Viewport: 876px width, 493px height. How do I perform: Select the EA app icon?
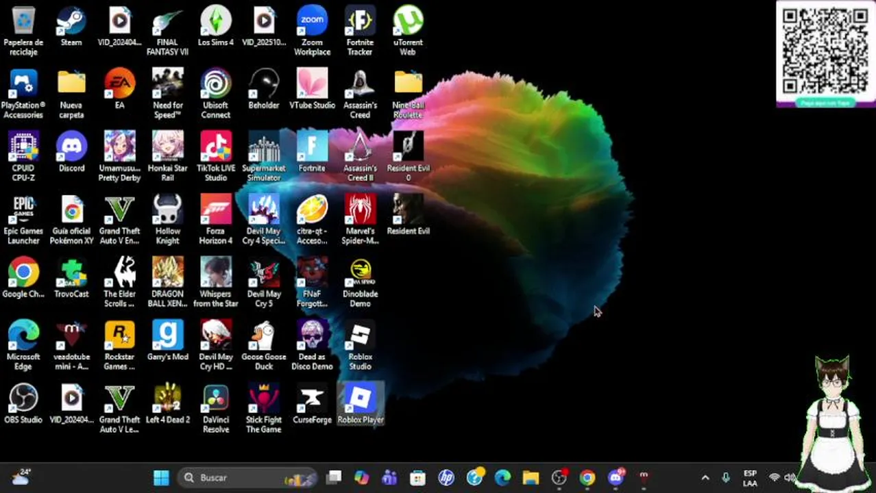(119, 90)
